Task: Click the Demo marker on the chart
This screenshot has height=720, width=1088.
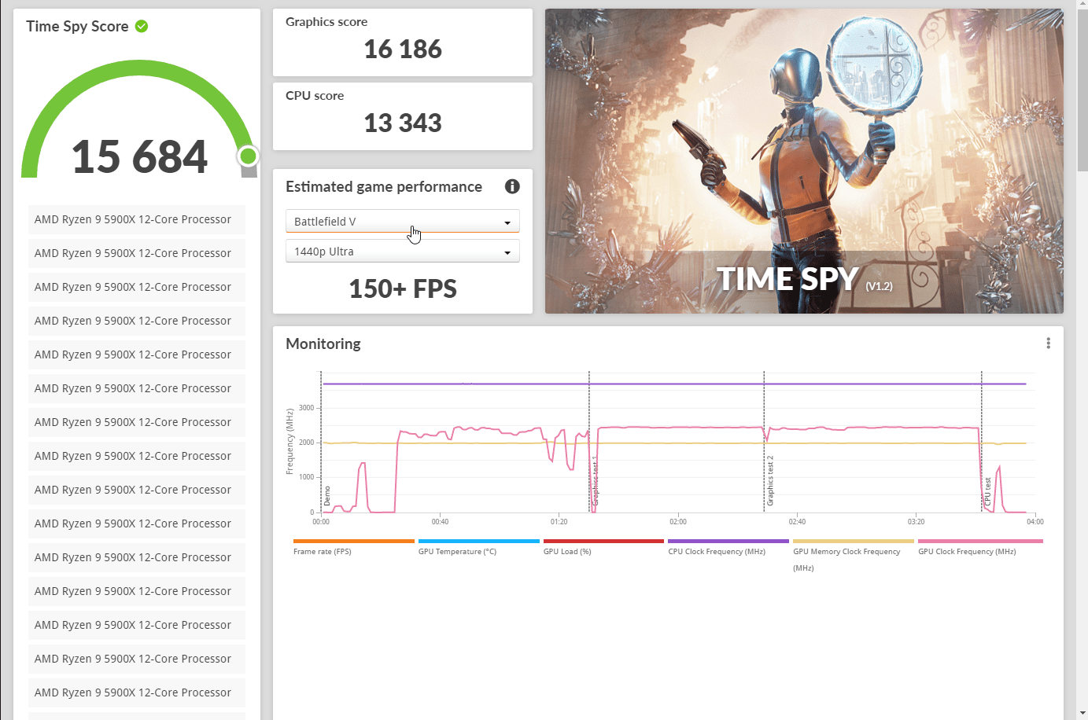Action: tap(327, 496)
